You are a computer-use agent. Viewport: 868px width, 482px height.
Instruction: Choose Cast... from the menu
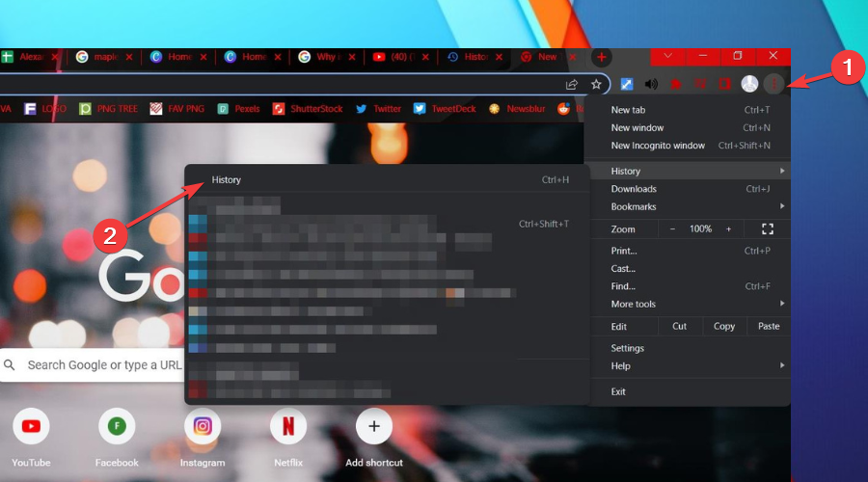point(690,268)
